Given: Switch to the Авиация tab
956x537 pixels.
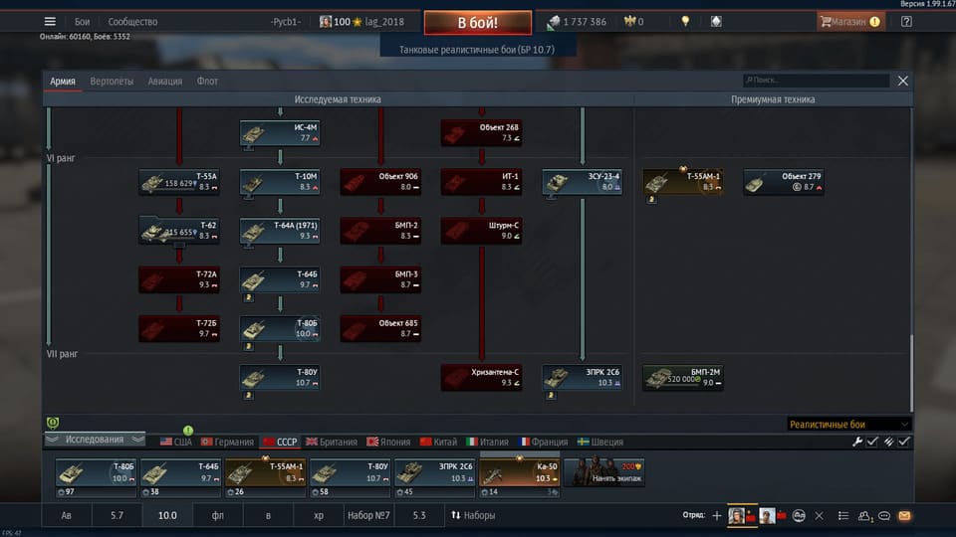Looking at the screenshot, I should [164, 81].
